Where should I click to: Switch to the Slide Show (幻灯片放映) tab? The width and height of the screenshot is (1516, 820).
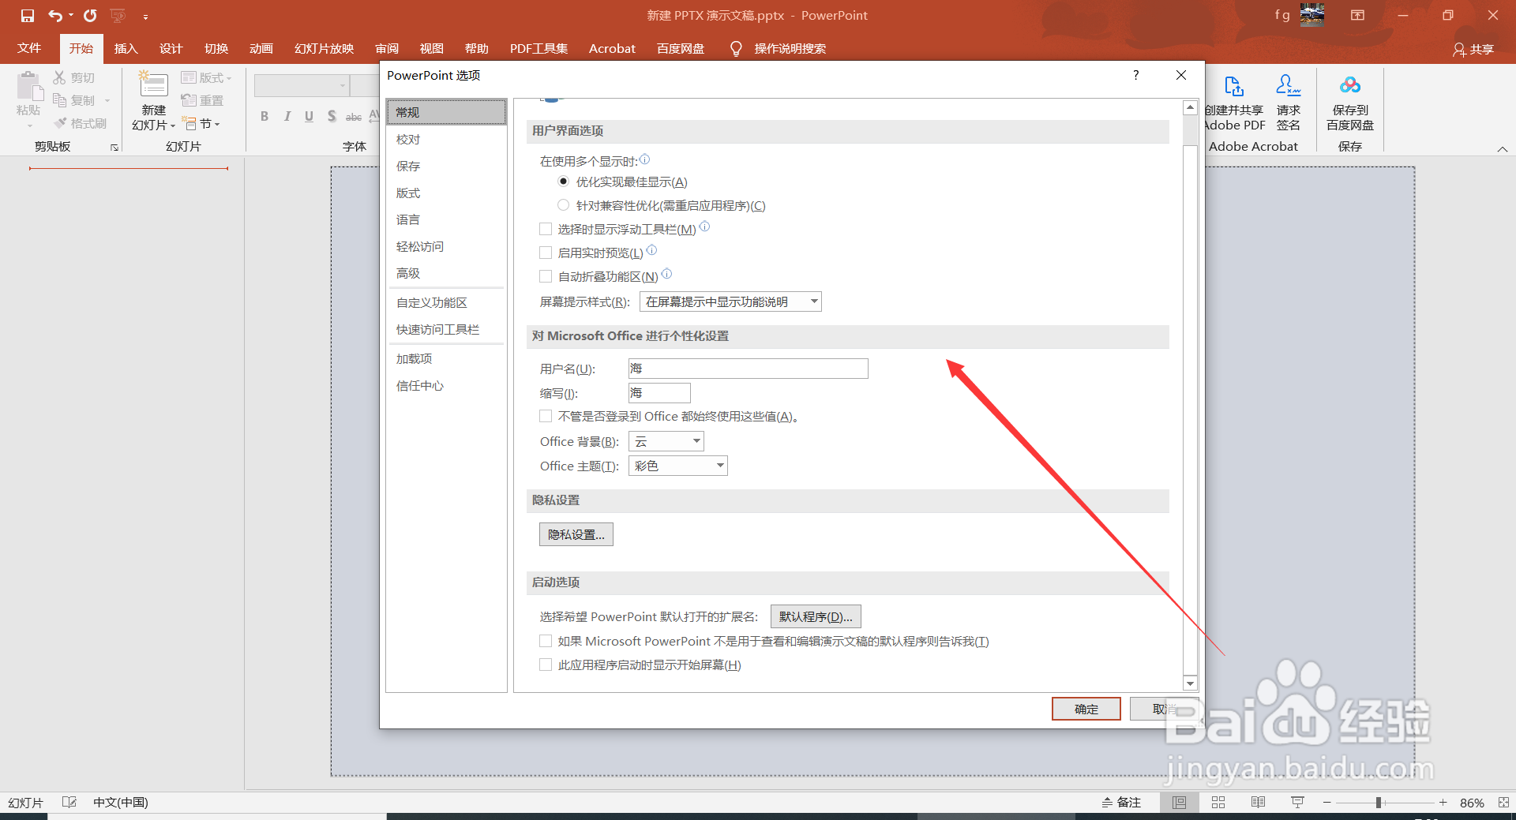coord(324,48)
